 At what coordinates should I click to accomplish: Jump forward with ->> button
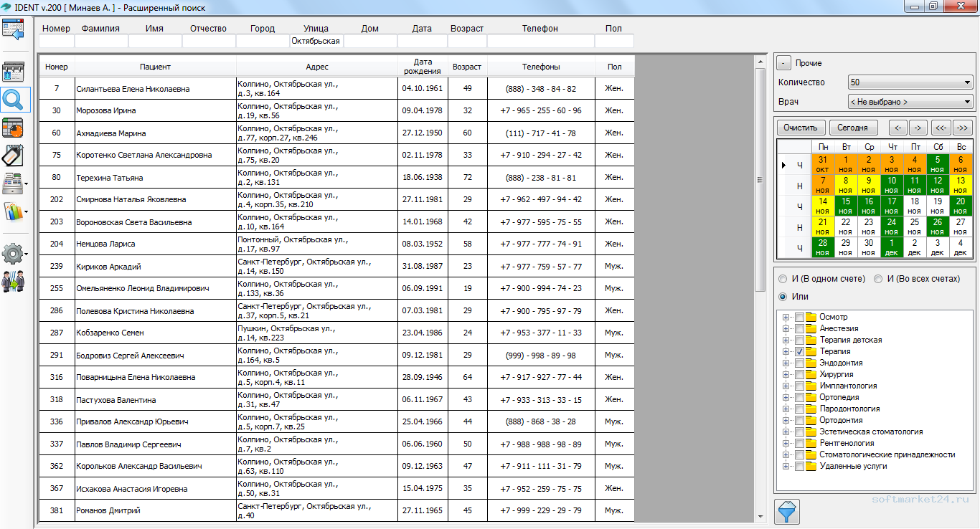click(x=962, y=128)
